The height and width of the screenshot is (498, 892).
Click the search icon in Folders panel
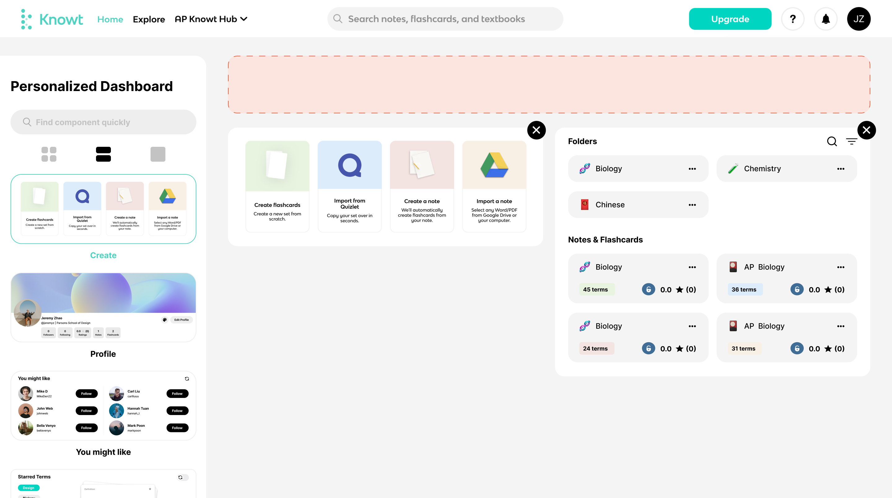[832, 141]
